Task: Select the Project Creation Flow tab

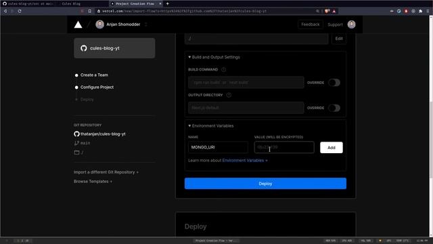Action: (x=135, y=3)
